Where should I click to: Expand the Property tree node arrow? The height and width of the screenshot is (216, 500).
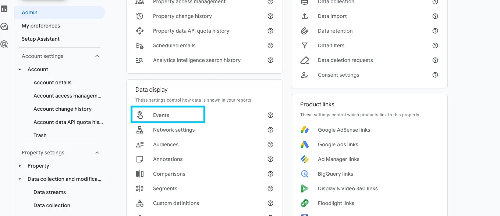coord(20,166)
